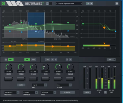Screen dimensions: 123x103
Task: Click the orange threshold dot of the 1.01–5.02 kHz band
Action: tap(53, 47)
